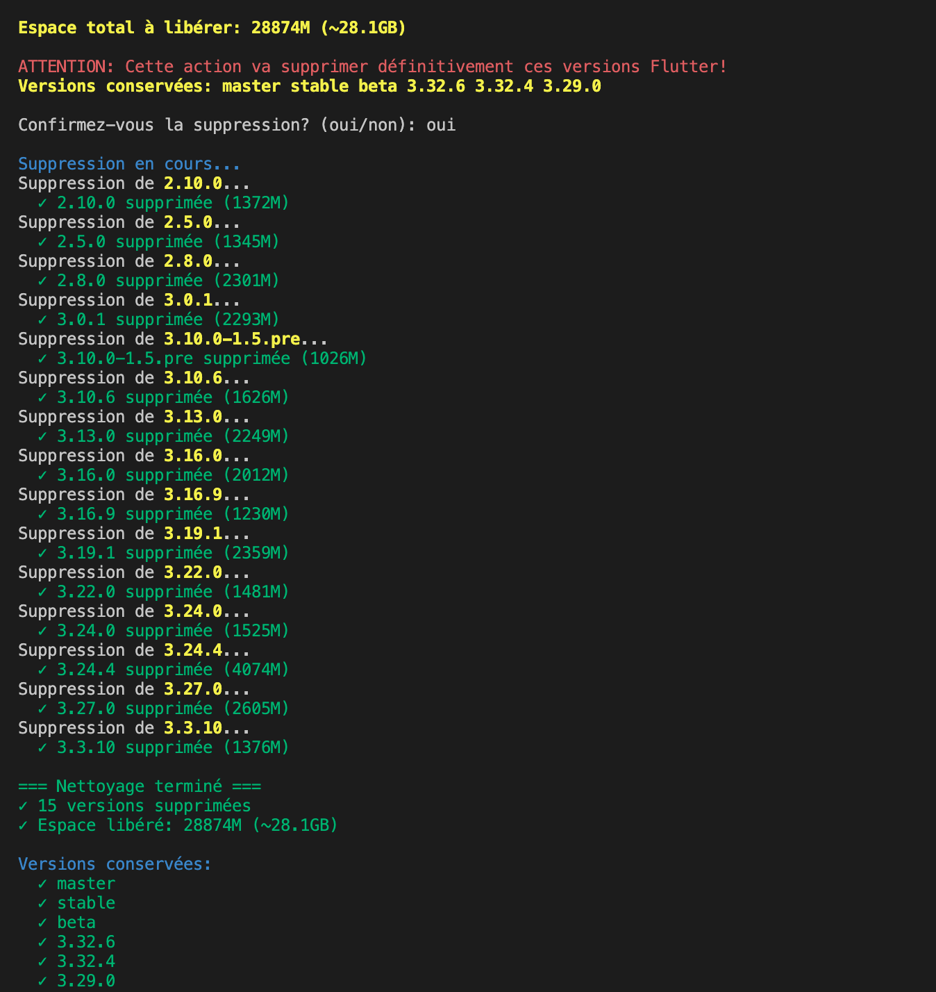This screenshot has height=992, width=936.
Task: Click '2.8.0 supprimée (2301M)' result line
Action: pyautogui.click(x=158, y=281)
